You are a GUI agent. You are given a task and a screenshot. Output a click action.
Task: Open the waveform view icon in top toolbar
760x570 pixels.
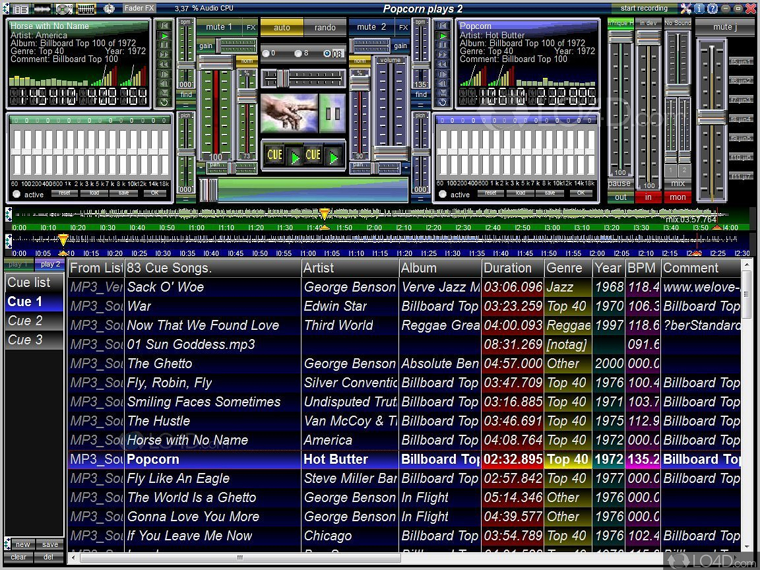click(x=42, y=9)
